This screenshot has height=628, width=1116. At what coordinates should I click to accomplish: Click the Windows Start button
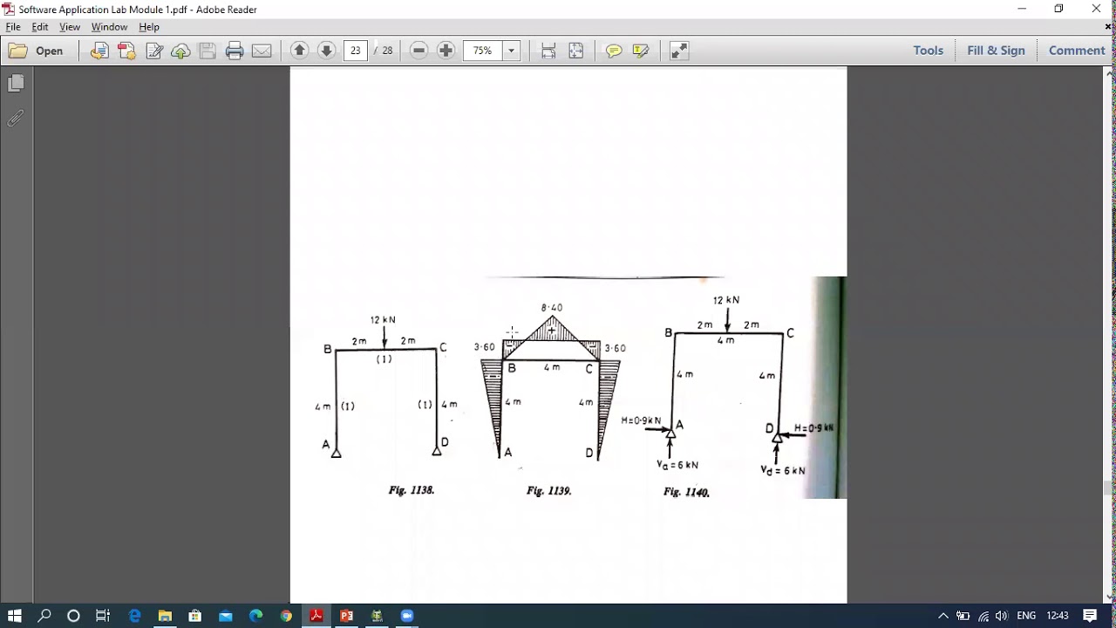(15, 616)
